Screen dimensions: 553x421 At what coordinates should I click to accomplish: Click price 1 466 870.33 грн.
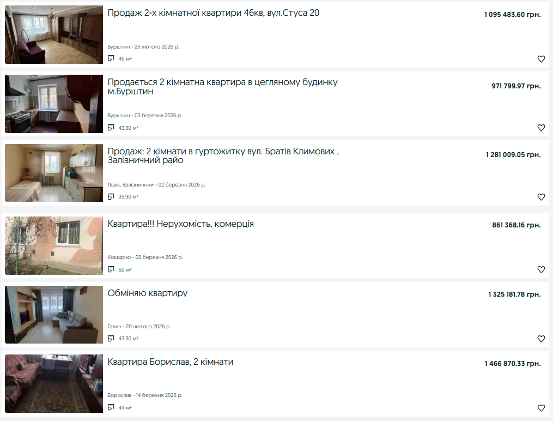[x=513, y=364]
